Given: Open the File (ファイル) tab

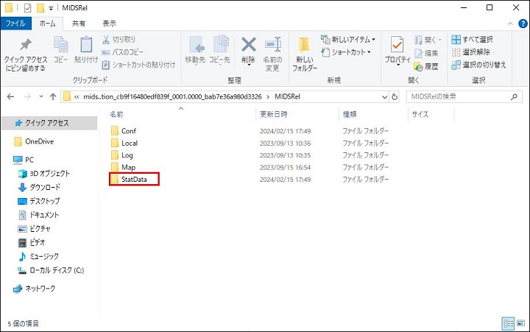Looking at the screenshot, I should [15, 24].
